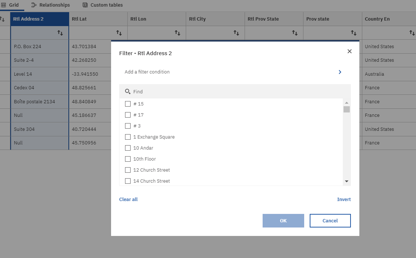
Task: Check the '# 15' checkbox
Action: 128,104
